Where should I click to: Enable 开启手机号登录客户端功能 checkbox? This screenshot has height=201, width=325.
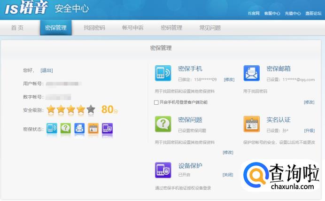(x=156, y=102)
